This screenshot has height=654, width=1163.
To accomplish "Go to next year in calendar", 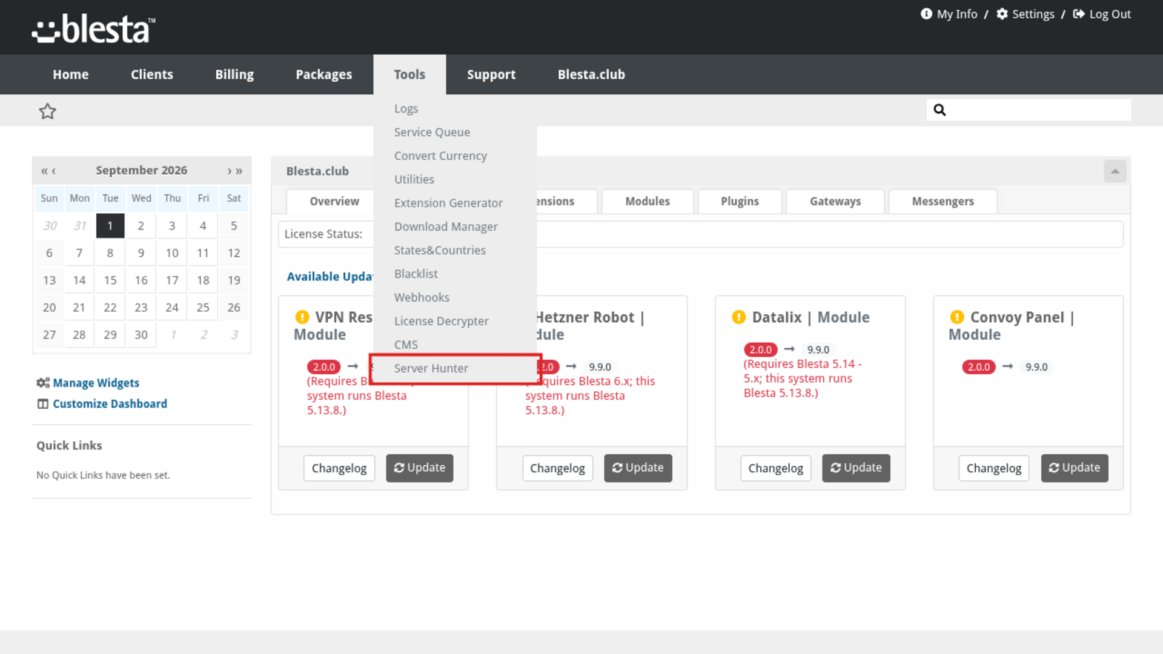I will [239, 171].
